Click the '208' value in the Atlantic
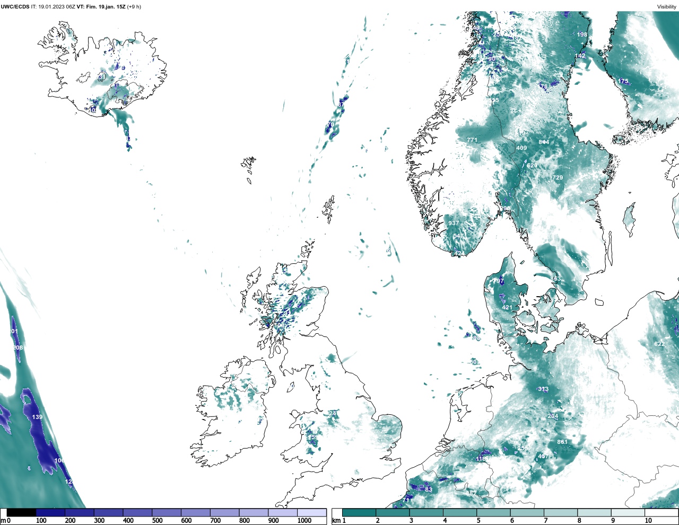The image size is (679, 525). point(18,348)
